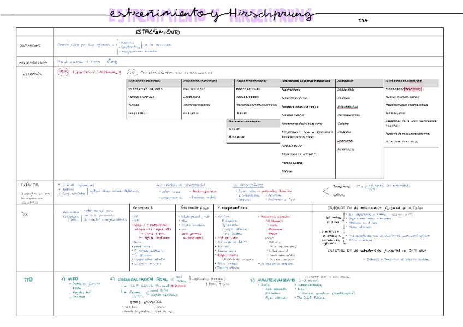Click the 'Alteraciones psicológicas' sub-table header
This screenshot has height=327, width=463.
tap(245, 121)
